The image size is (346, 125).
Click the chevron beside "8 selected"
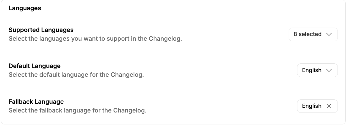(329, 34)
